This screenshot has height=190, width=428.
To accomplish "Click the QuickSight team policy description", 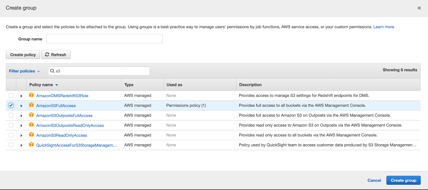I will 328,145.
